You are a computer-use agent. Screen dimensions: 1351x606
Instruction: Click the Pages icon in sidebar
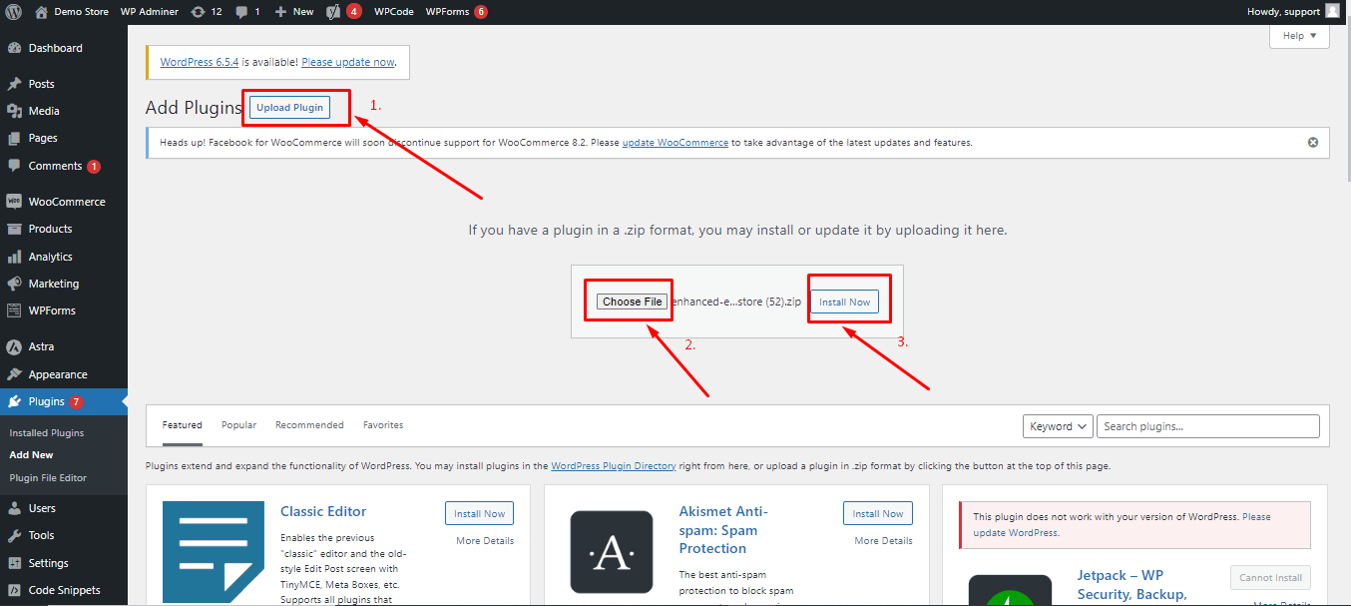pyautogui.click(x=14, y=138)
